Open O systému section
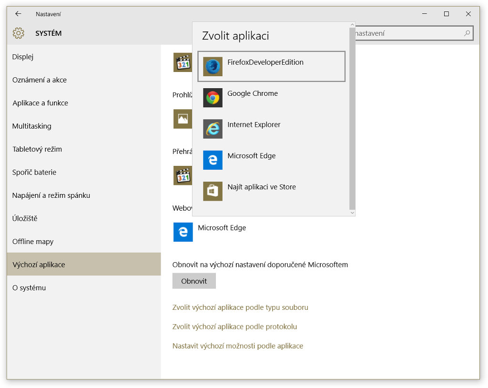The width and height of the screenshot is (488, 388). (84, 287)
